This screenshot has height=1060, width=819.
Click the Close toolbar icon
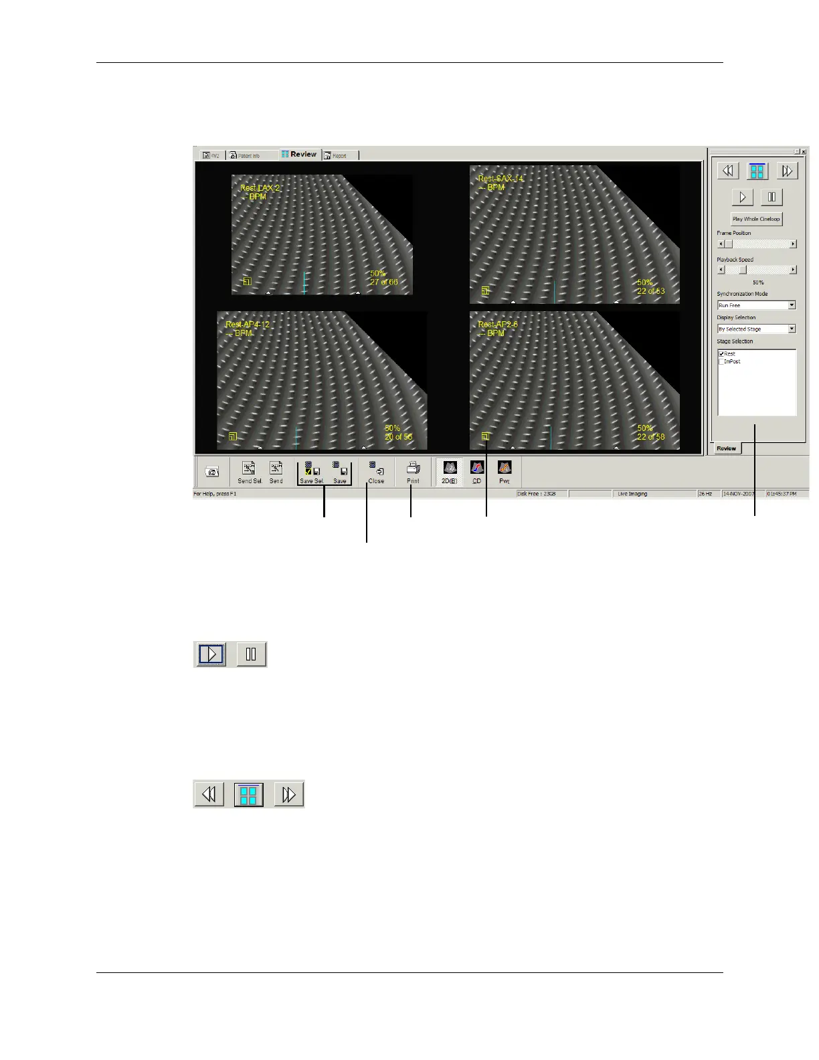[x=376, y=472]
